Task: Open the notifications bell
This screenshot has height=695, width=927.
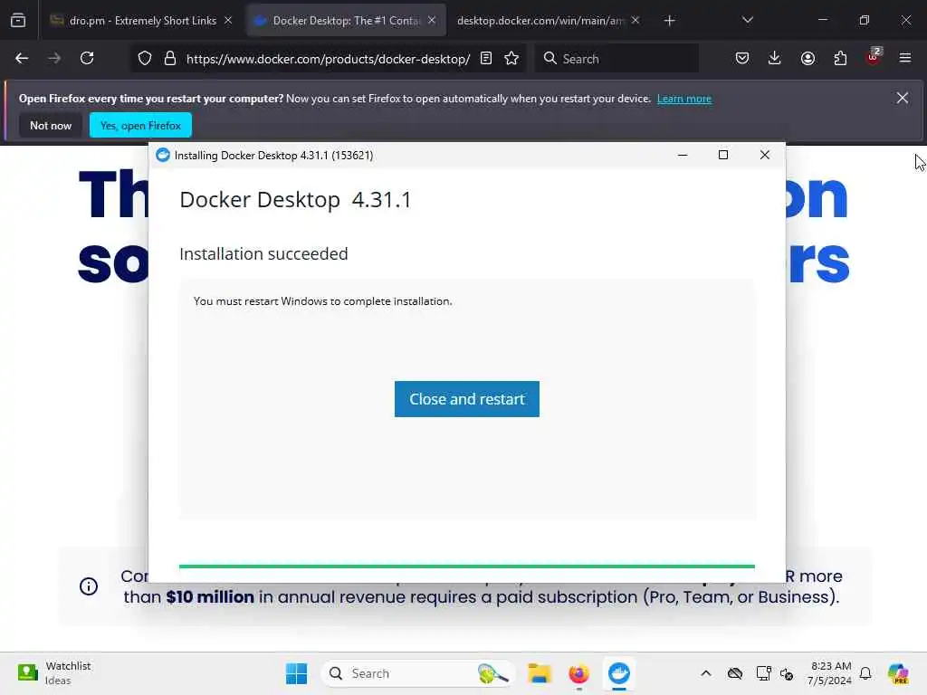Action: tap(865, 673)
